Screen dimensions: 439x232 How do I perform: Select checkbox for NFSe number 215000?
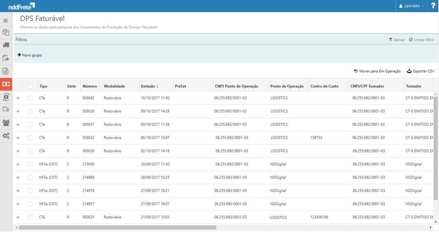click(x=30, y=164)
